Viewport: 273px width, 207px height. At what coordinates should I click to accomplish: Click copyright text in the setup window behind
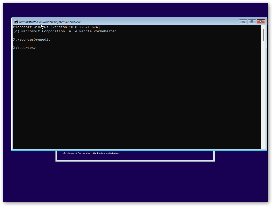(x=91, y=154)
